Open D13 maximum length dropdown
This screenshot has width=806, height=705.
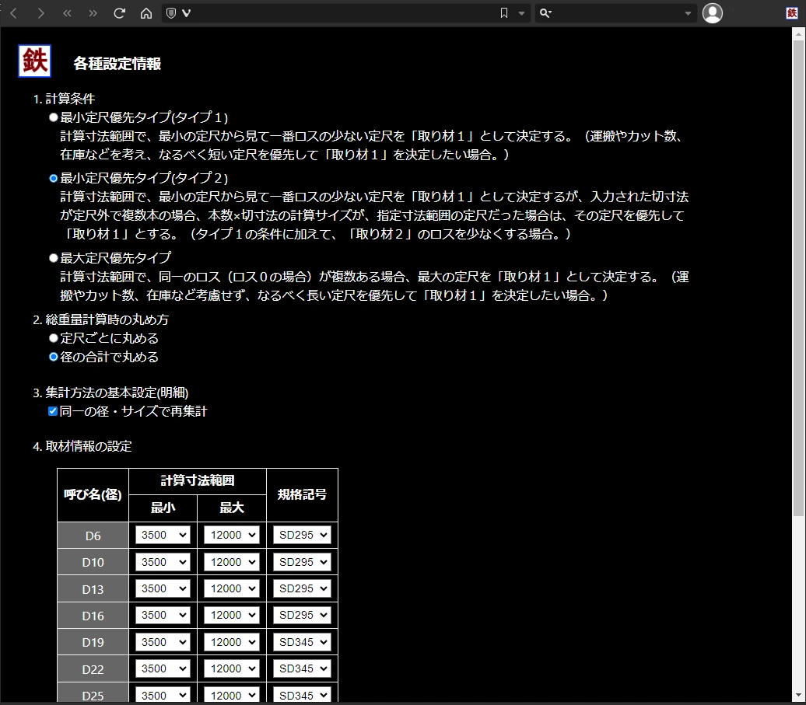(x=231, y=588)
